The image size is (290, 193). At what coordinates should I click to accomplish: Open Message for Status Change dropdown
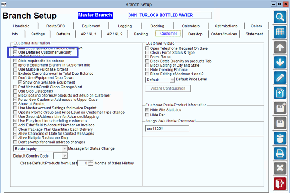point(64,148)
